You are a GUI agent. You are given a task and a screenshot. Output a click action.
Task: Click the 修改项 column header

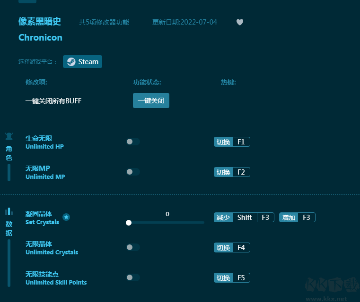click(x=36, y=82)
